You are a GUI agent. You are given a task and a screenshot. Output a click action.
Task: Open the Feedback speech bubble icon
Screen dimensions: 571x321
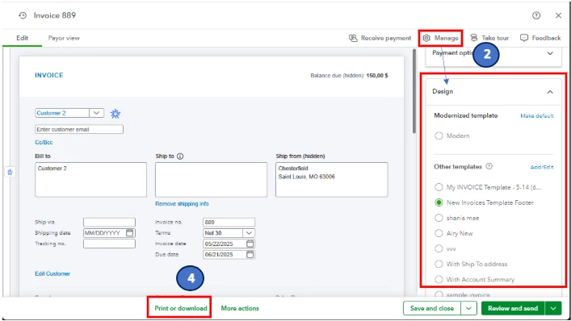pyautogui.click(x=524, y=38)
